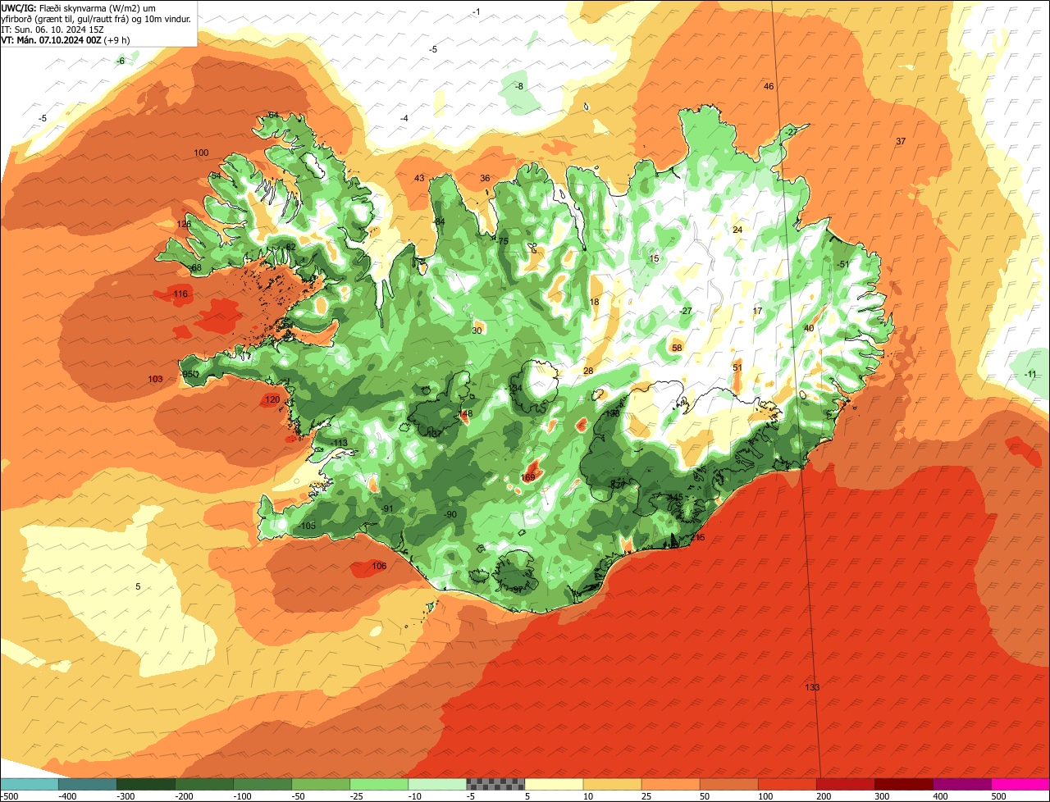The height and width of the screenshot is (802, 1050).
Task: Select the legend swatch between -500 and -400
Action: pos(30,784)
